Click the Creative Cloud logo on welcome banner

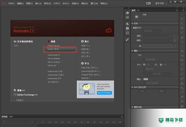108,31
